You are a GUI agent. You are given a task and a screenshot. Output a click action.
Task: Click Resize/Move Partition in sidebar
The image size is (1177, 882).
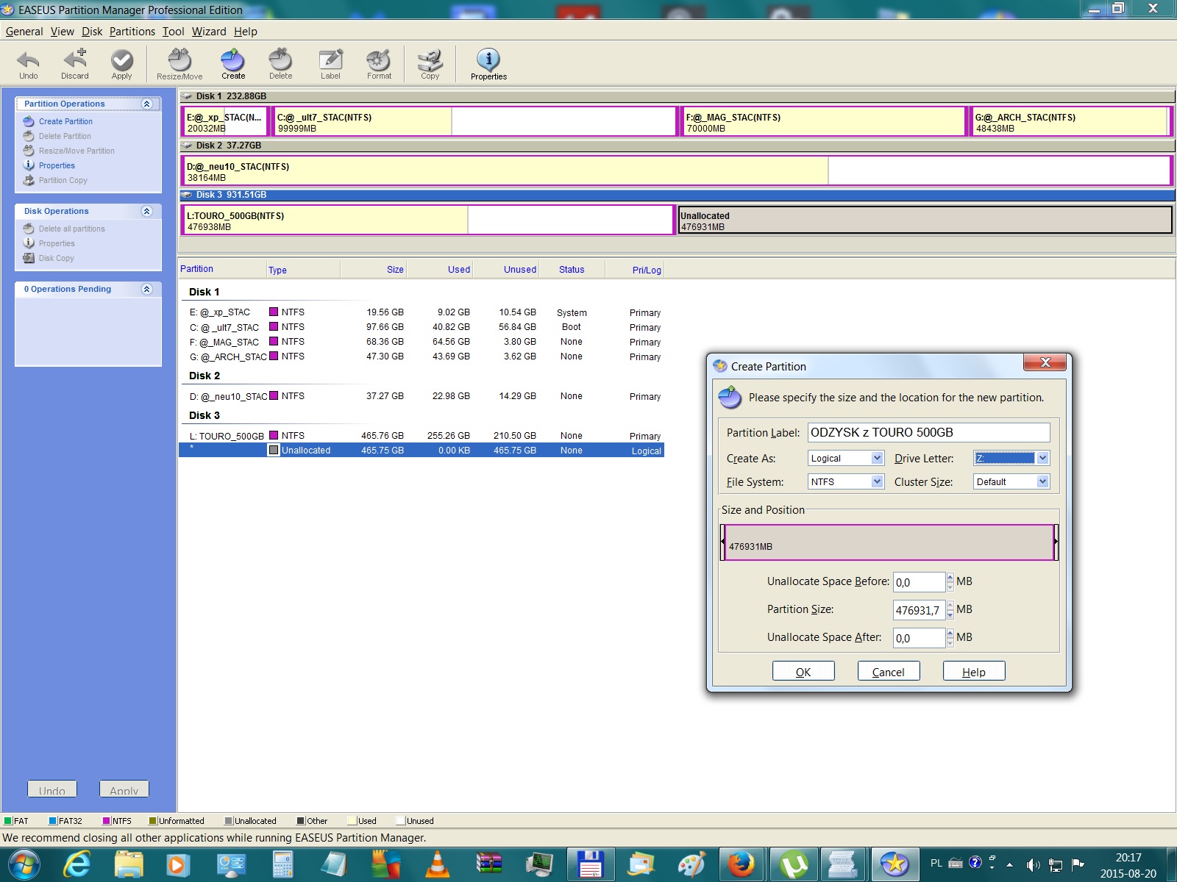77,151
